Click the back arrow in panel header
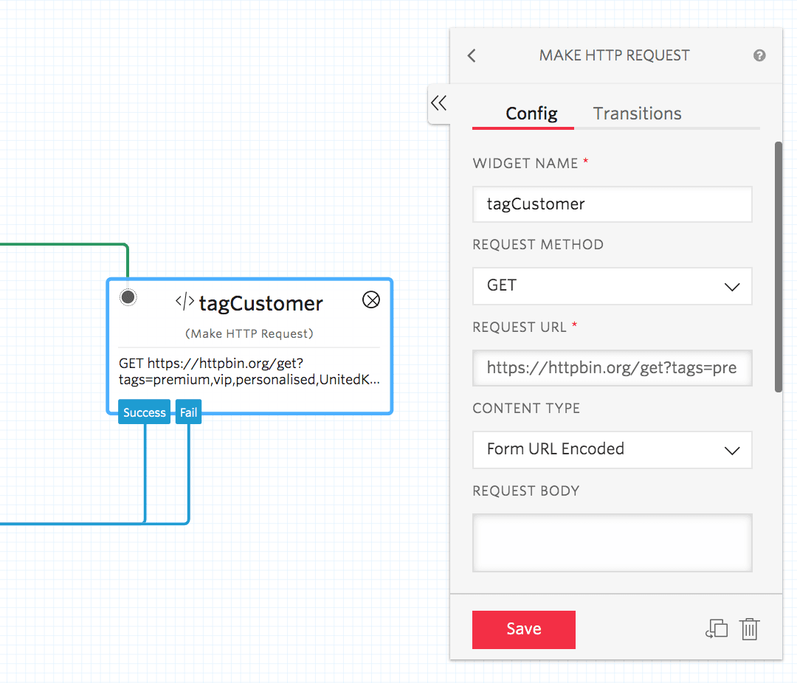The height and width of the screenshot is (683, 797). pyautogui.click(x=472, y=55)
